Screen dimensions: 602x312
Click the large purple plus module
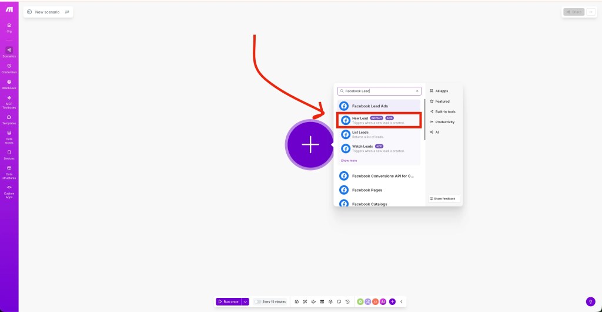pyautogui.click(x=310, y=145)
